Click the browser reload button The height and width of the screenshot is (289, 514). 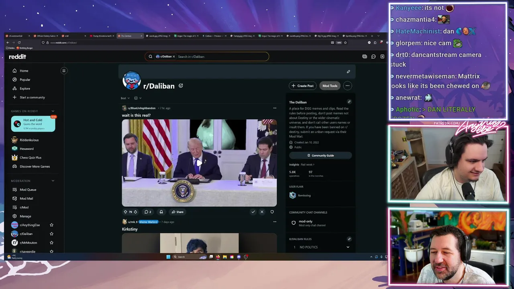19,43
